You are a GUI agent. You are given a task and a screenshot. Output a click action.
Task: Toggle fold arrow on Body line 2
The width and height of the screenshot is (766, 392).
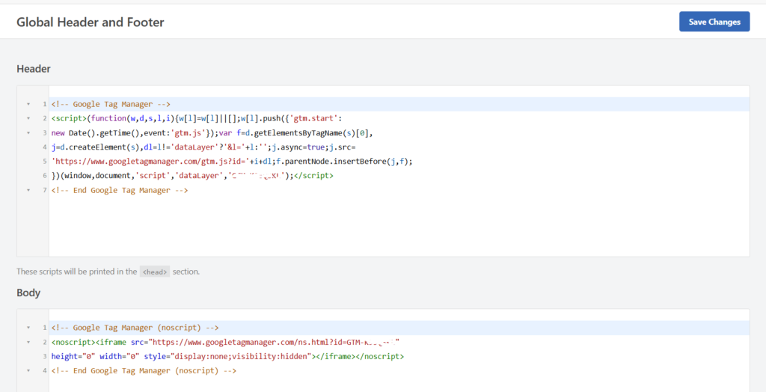tap(28, 342)
